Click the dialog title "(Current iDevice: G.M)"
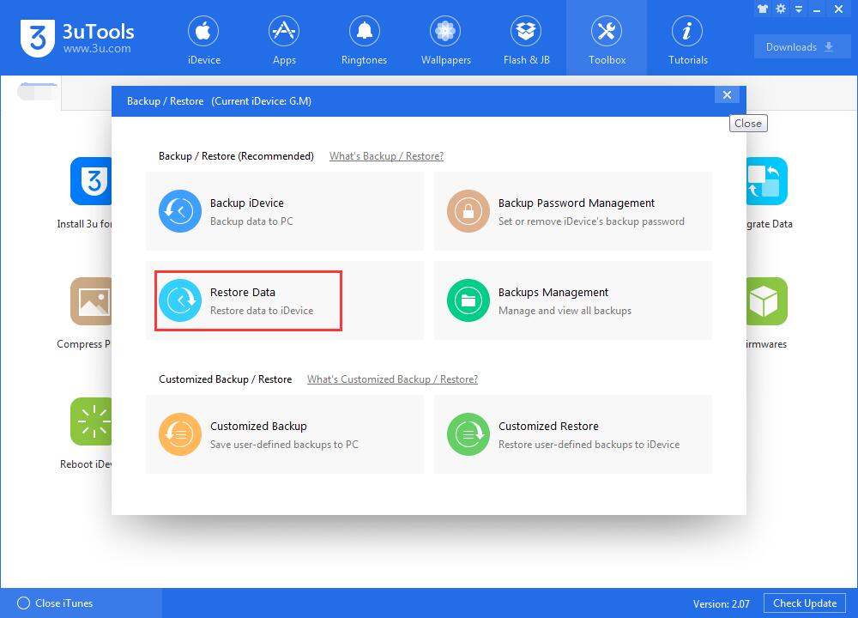The height and width of the screenshot is (618, 858). point(262,101)
